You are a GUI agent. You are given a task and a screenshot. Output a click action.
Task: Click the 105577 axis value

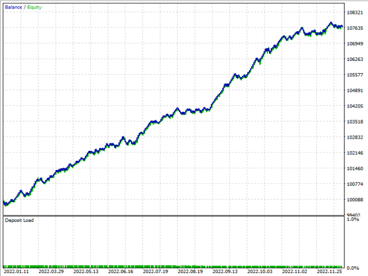[x=355, y=75]
